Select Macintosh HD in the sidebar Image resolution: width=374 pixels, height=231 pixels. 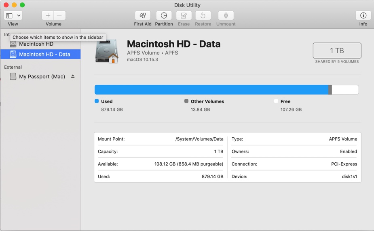coord(36,44)
